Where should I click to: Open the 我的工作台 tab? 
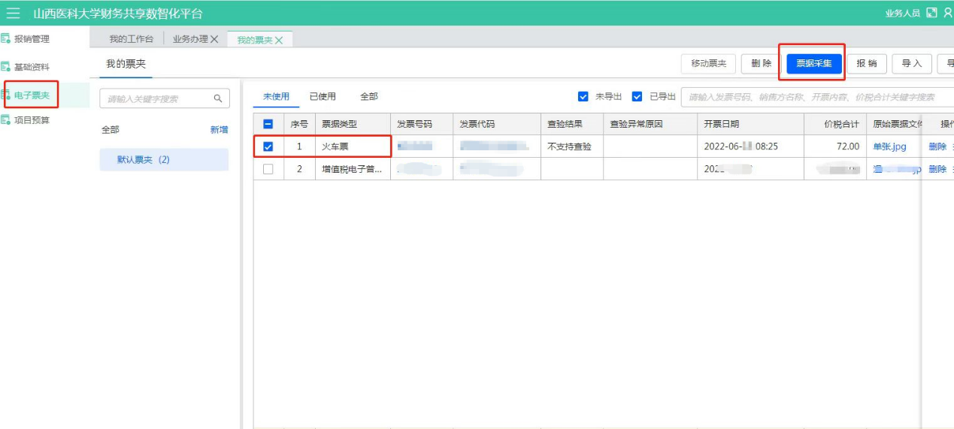131,39
